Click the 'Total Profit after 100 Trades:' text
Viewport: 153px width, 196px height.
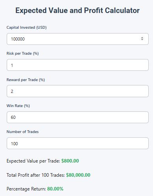pyautogui.click(x=35, y=175)
